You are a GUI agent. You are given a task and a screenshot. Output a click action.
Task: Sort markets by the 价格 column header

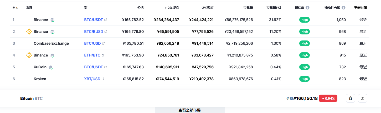click(141, 8)
